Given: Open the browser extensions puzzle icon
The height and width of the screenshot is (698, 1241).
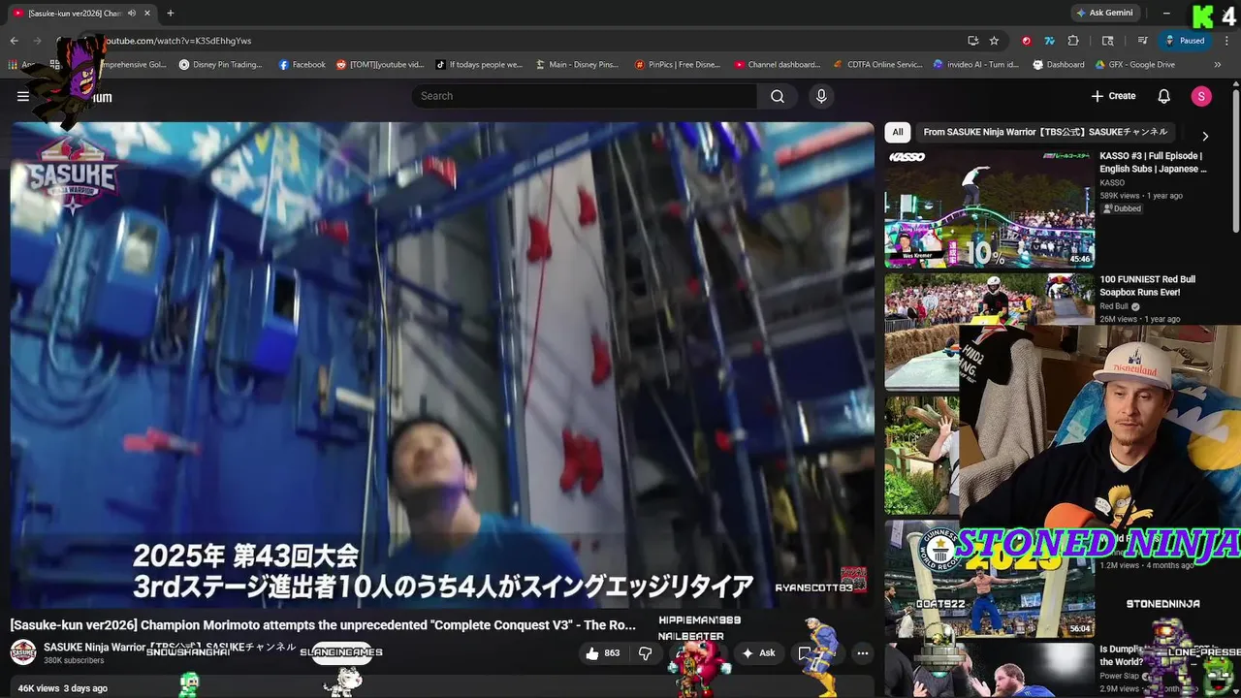Looking at the screenshot, I should (x=1073, y=41).
